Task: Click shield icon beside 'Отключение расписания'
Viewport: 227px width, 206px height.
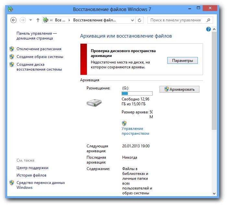Action: point(12,49)
